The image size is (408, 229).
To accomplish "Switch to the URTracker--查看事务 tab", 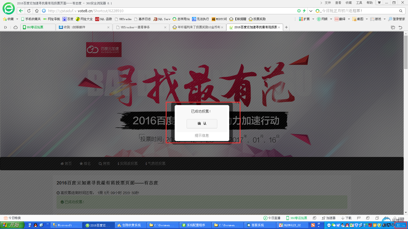I will (x=141, y=27).
